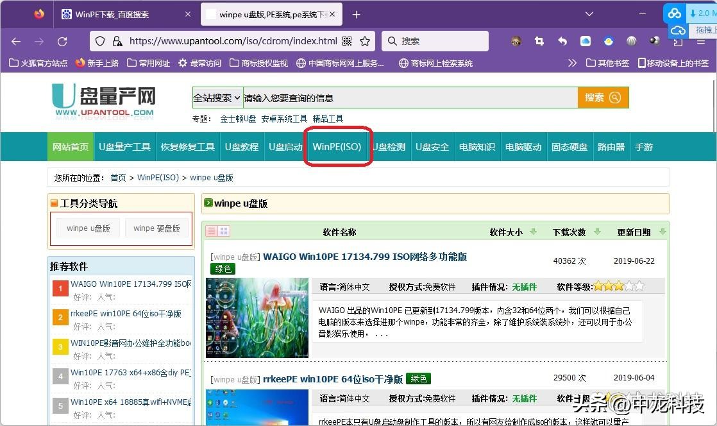The image size is (717, 426).
Task: Switch software list to grid view
Action: point(223,231)
